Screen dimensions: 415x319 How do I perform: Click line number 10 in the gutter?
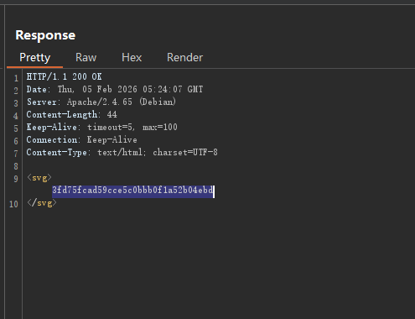[x=13, y=204]
